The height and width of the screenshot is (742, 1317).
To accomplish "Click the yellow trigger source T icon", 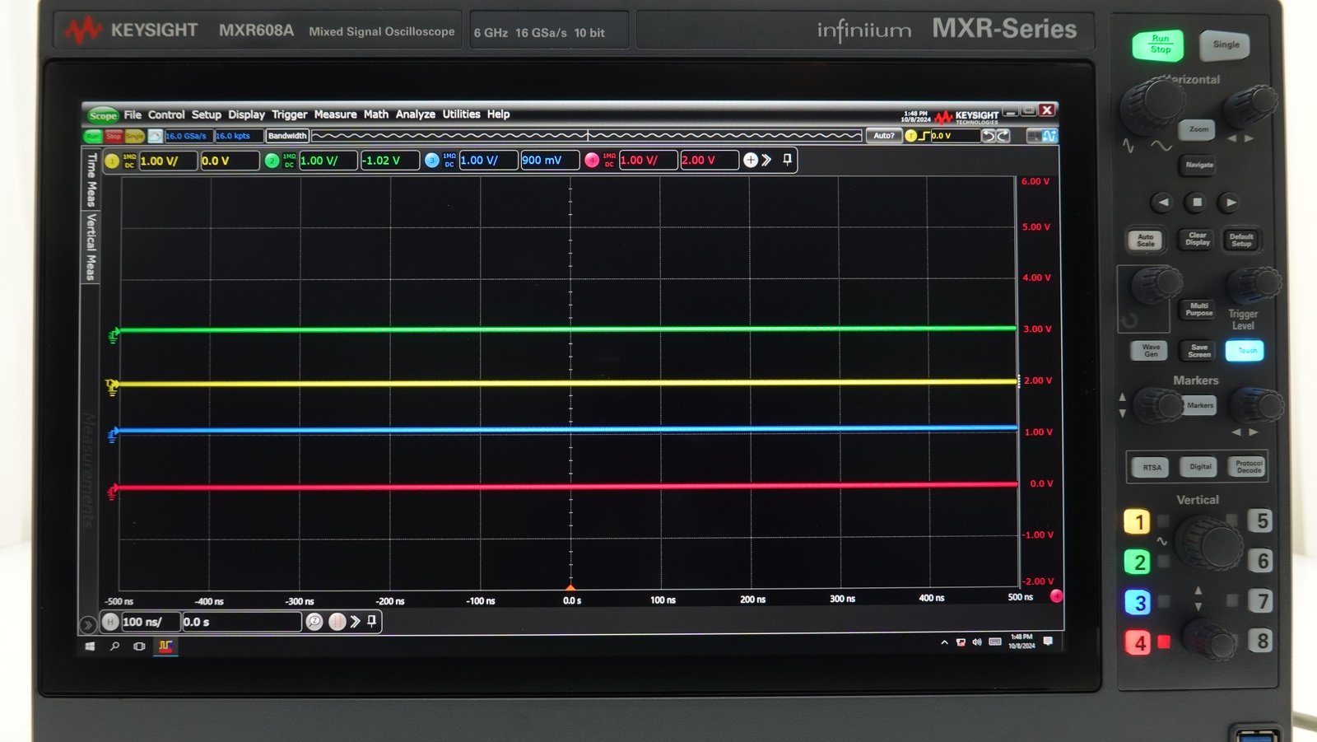I will click(x=911, y=136).
